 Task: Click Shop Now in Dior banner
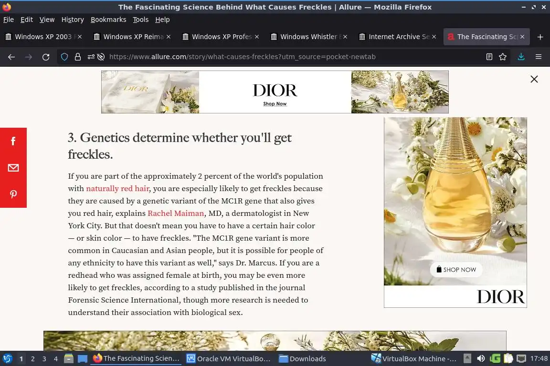coord(275,104)
